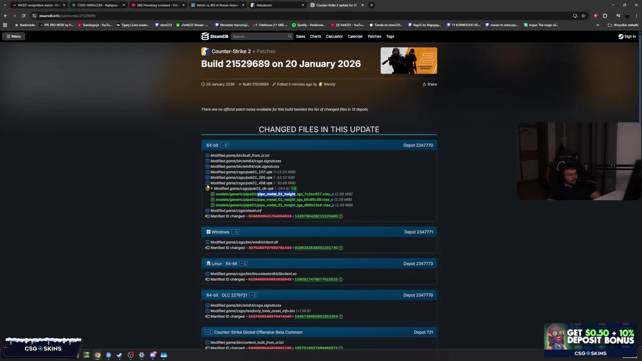Click the help icon after manifest 1429790428215228490
The height and width of the screenshot is (361, 642).
point(341,216)
